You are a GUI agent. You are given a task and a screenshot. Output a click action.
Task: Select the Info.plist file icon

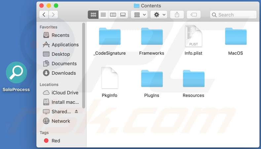[x=193, y=36]
